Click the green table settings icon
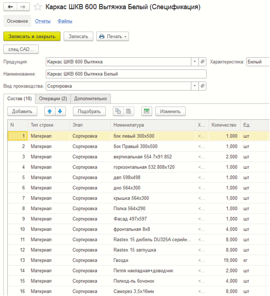The width and height of the screenshot is (270, 296). coord(147,111)
